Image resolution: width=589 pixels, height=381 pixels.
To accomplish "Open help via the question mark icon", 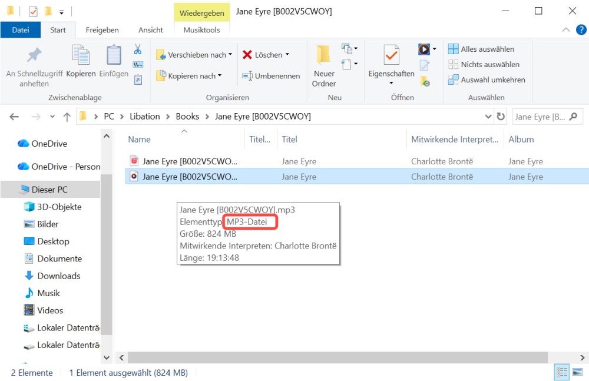I will point(581,29).
